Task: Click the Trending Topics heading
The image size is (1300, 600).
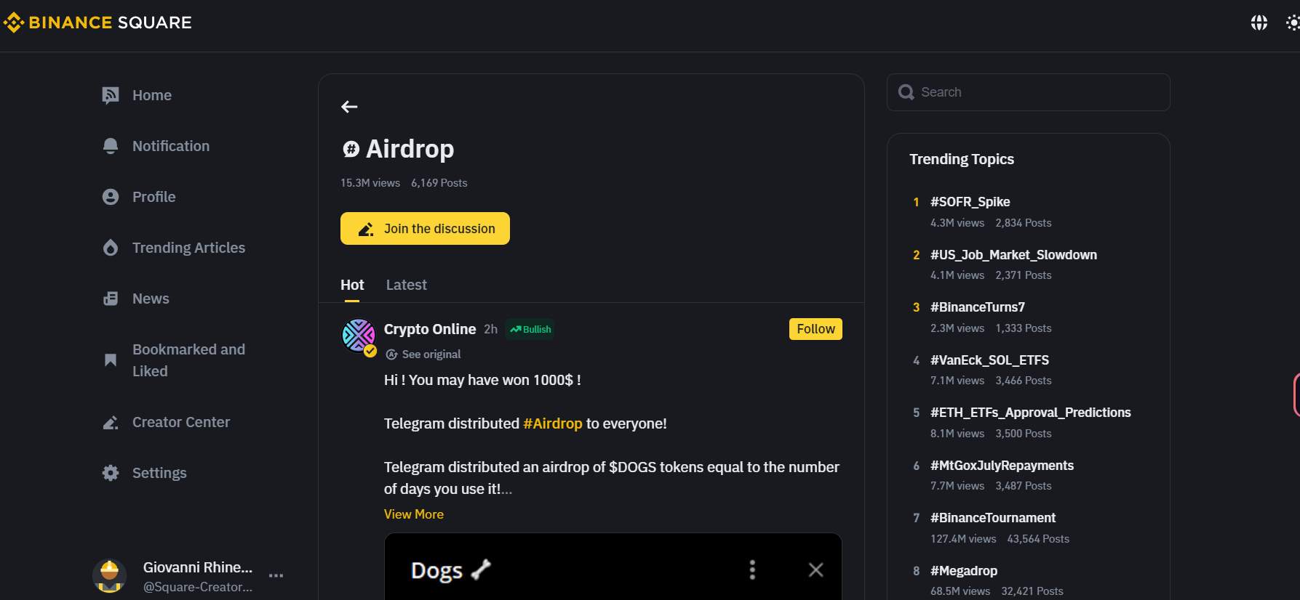Action: click(962, 159)
